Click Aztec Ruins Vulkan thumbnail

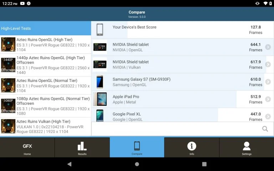click(x=8, y=126)
